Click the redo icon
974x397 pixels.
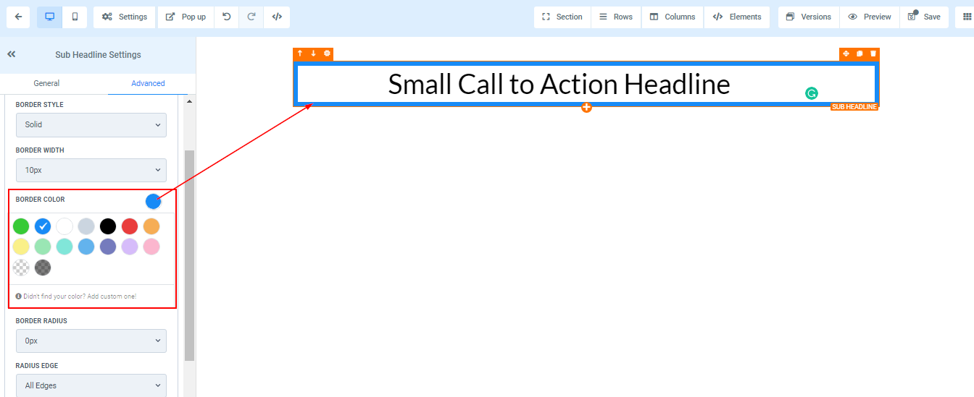[251, 17]
